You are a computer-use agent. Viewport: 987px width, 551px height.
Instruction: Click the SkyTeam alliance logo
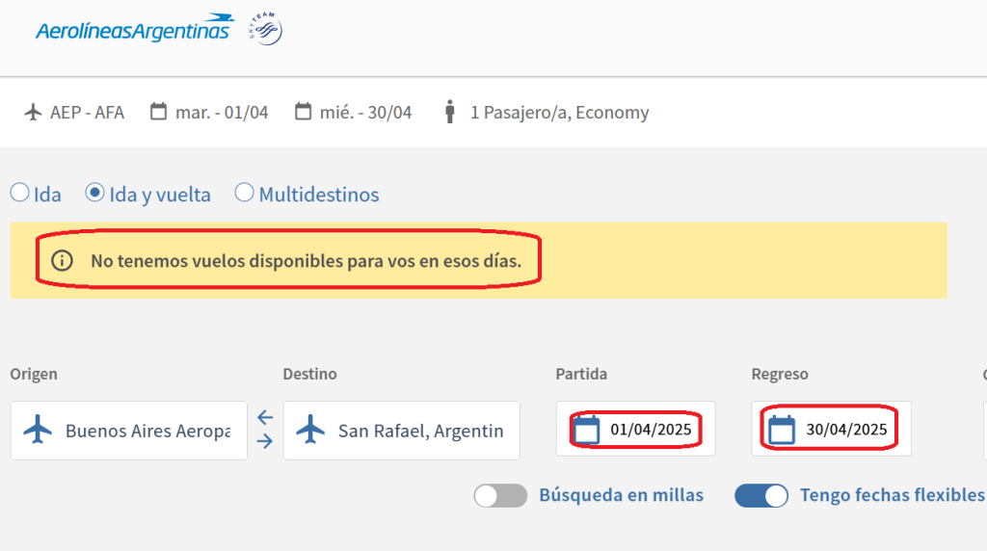(x=265, y=31)
